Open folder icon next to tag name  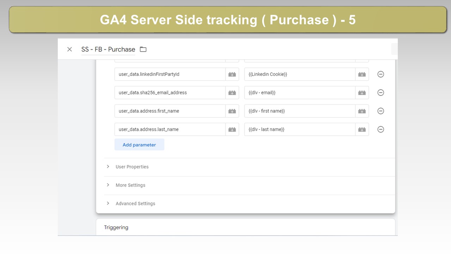click(143, 49)
